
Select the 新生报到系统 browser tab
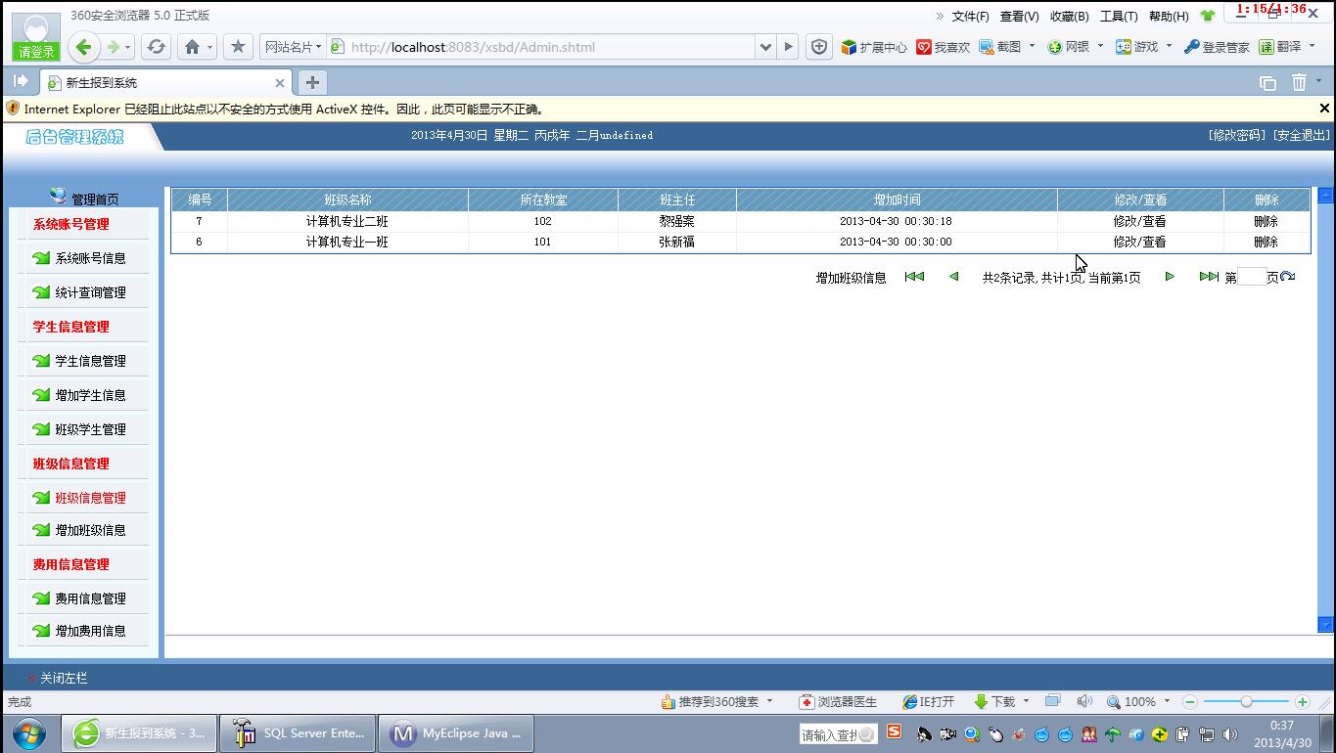pyautogui.click(x=166, y=83)
